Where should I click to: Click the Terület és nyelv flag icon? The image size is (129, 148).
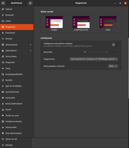click(3, 116)
